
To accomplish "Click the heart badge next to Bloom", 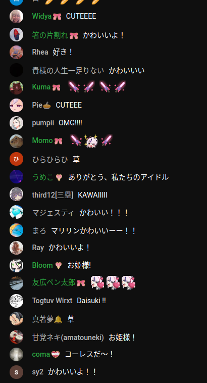I will 58,265.
